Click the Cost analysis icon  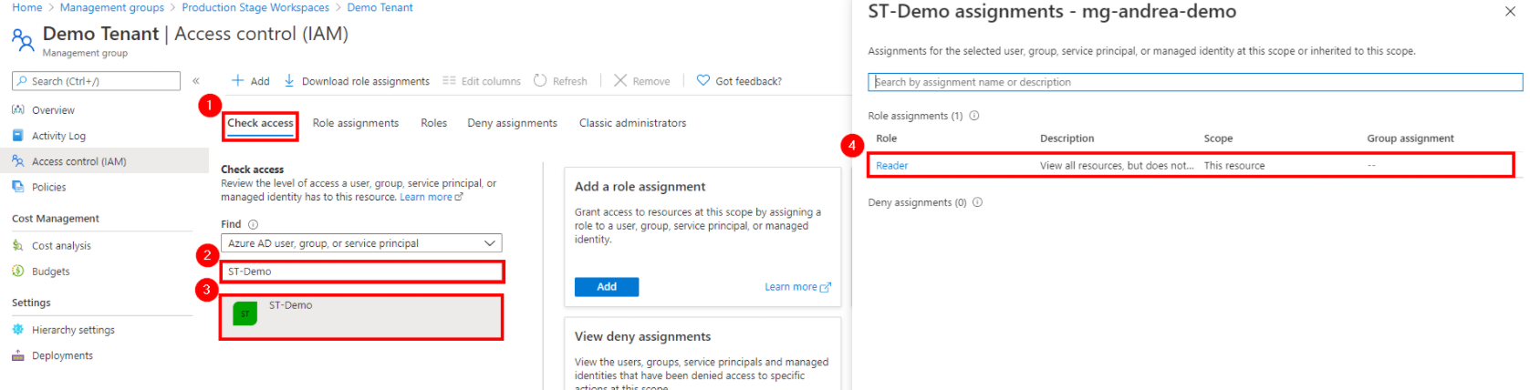click(x=18, y=245)
